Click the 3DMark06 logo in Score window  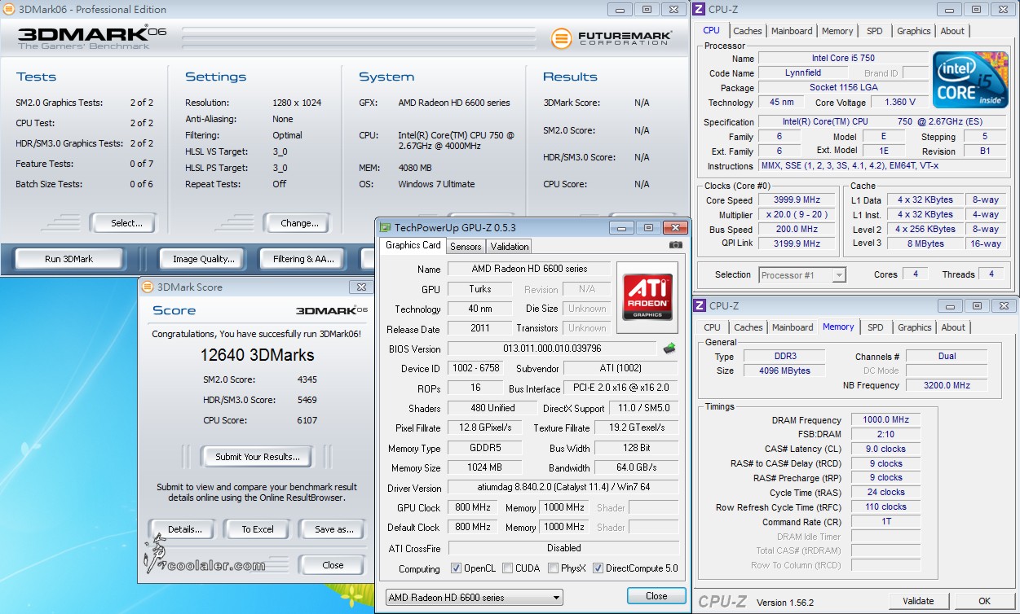[x=331, y=310]
